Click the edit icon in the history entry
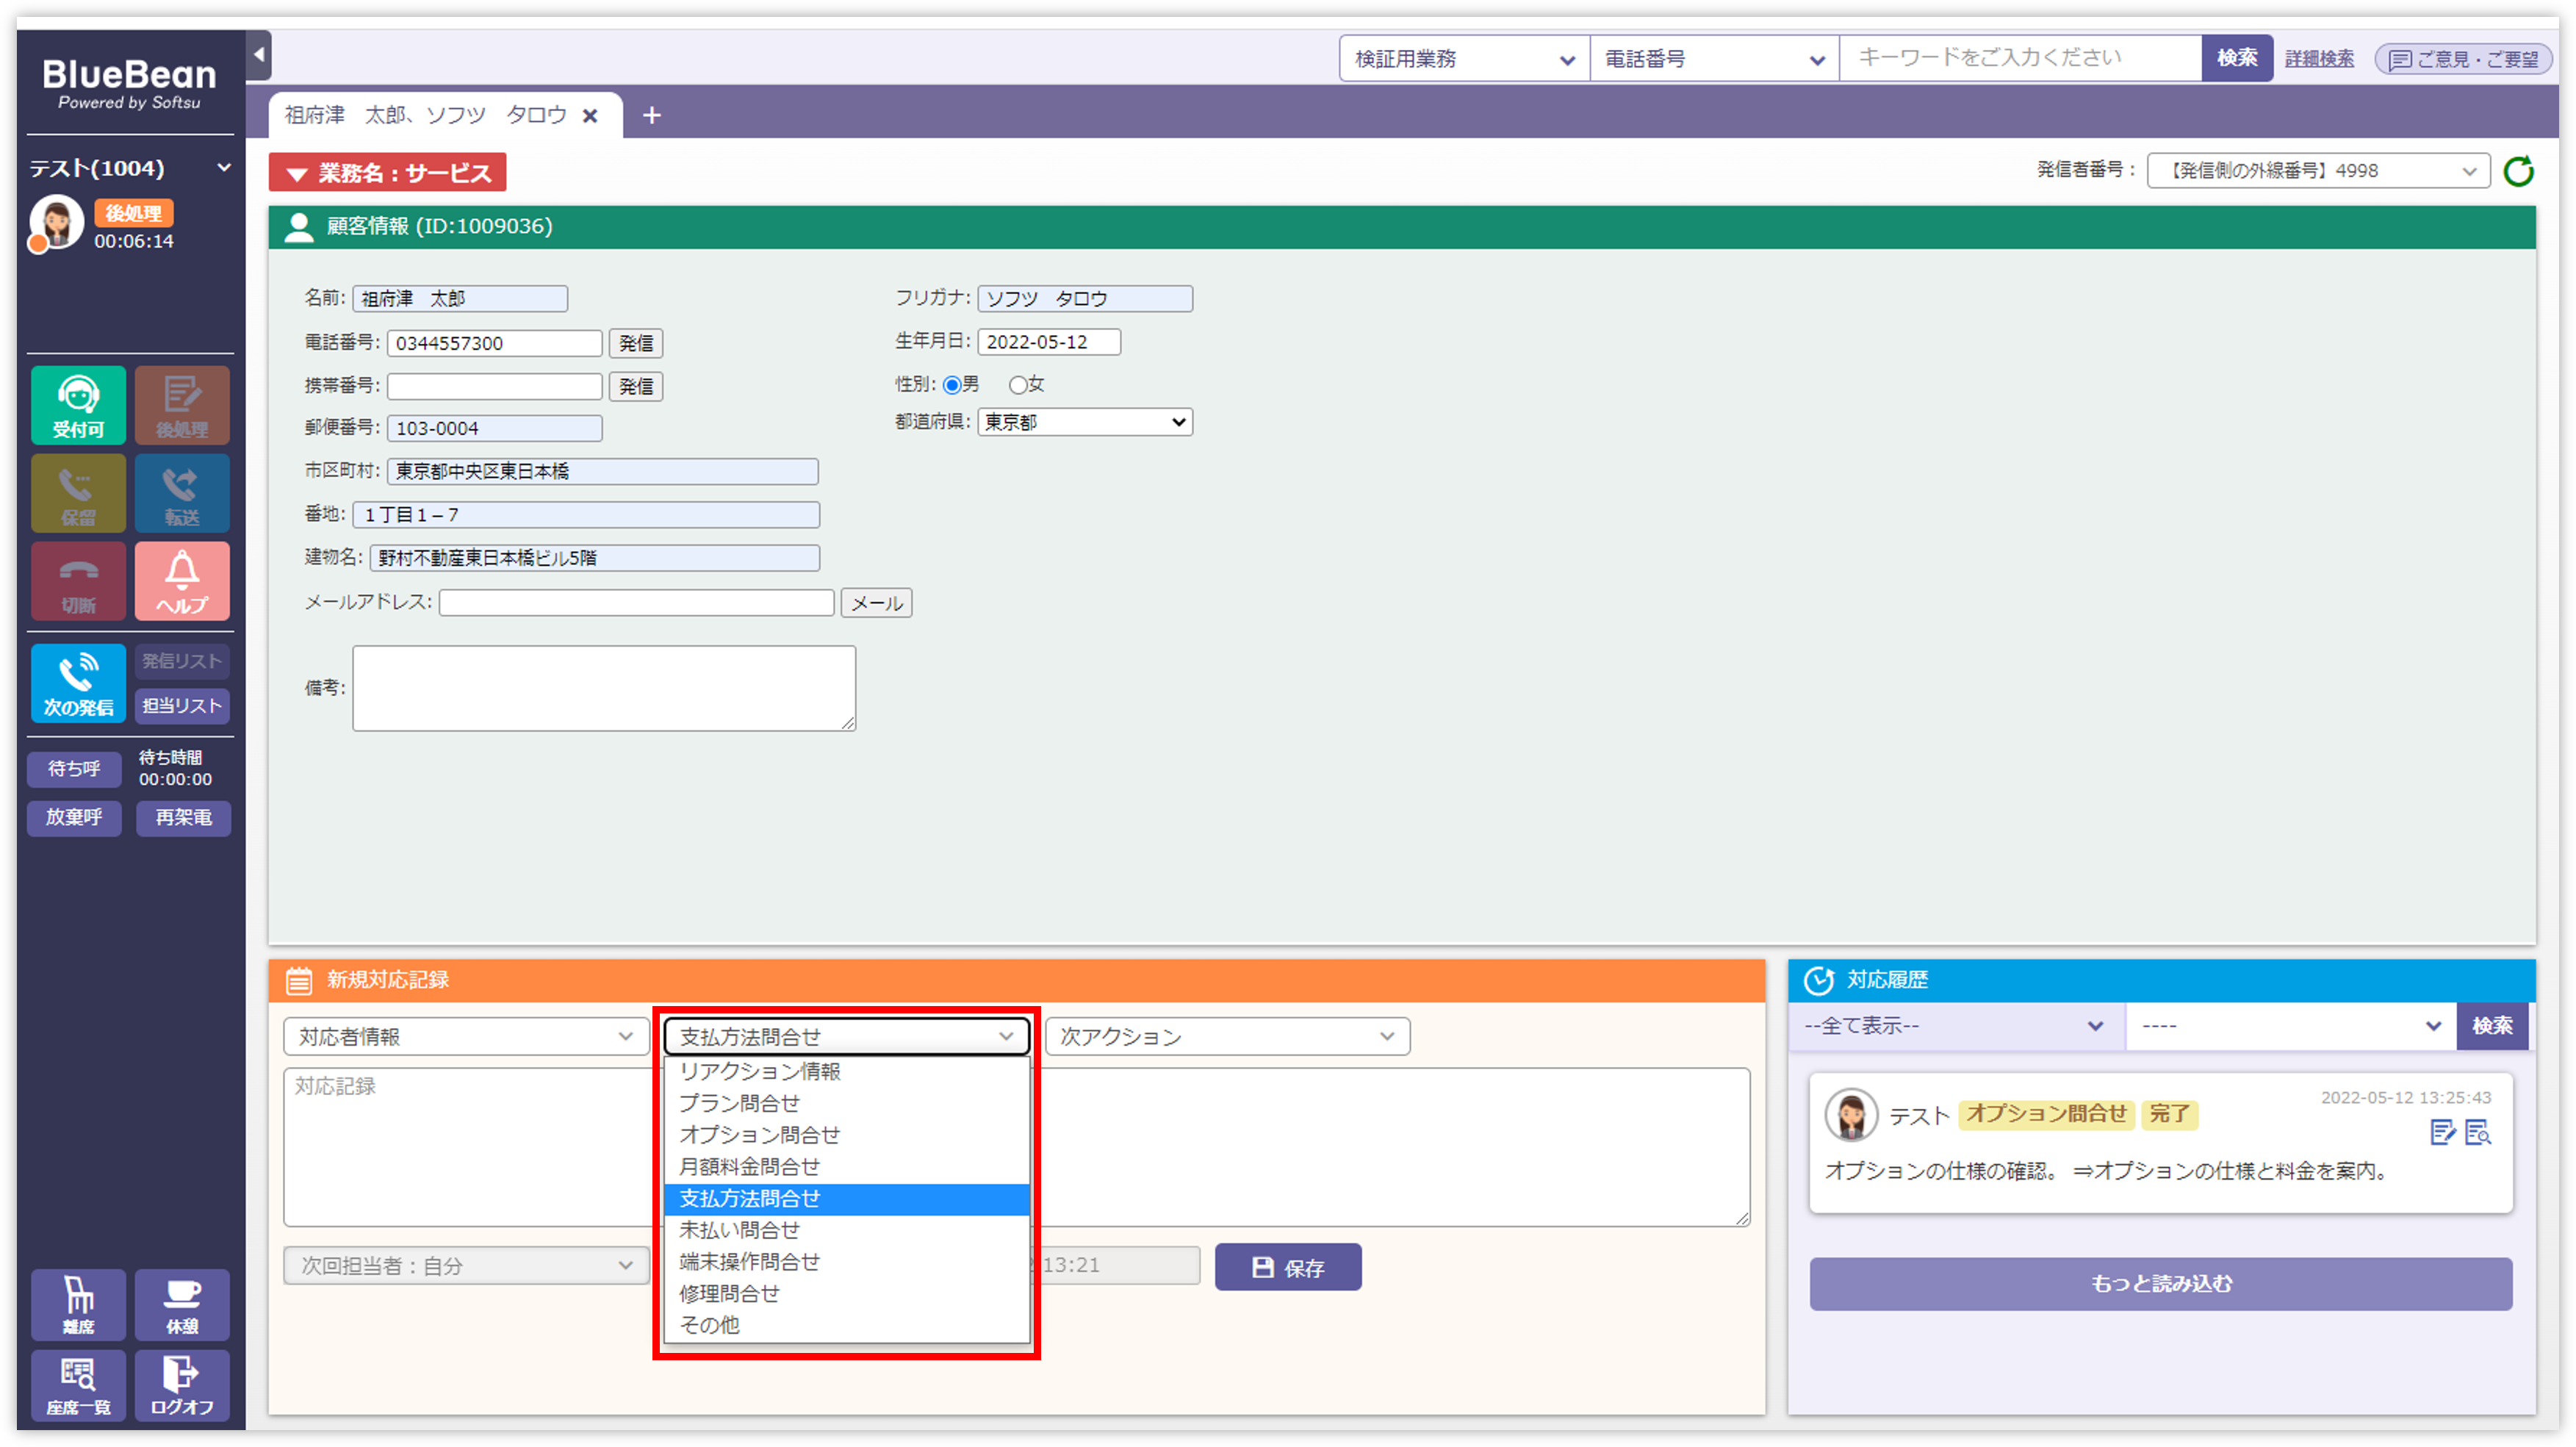Viewport: 2576px width, 1447px height. pyautogui.click(x=2442, y=1132)
